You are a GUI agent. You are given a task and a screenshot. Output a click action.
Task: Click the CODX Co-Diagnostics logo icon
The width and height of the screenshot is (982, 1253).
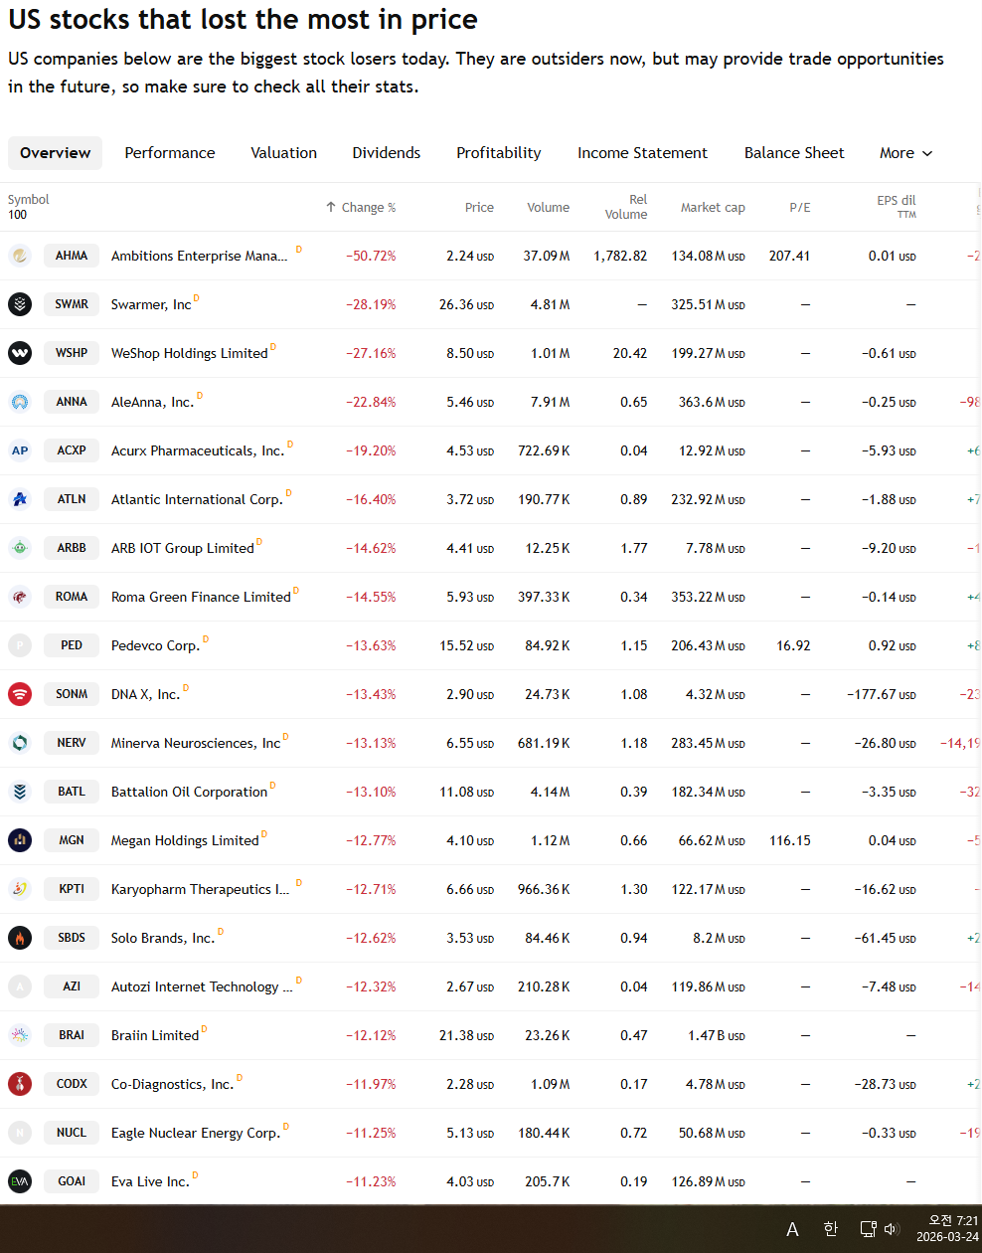pyautogui.click(x=20, y=1084)
